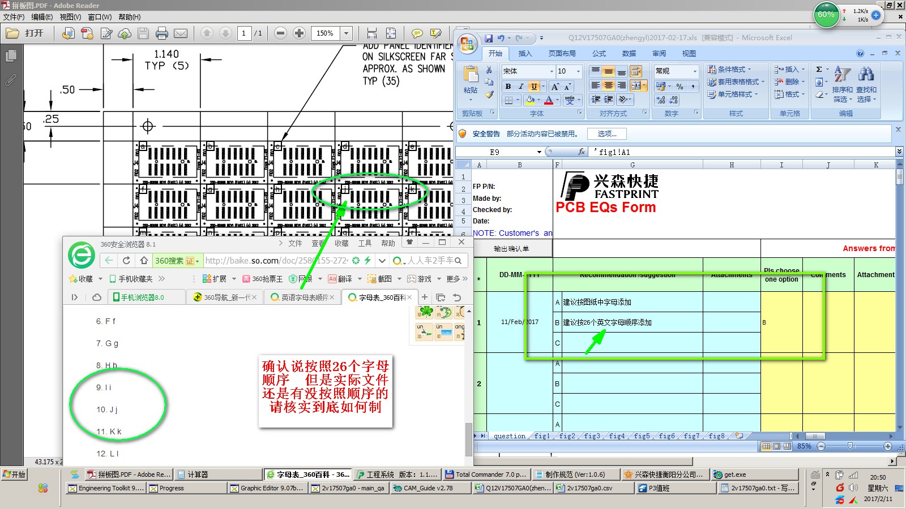Toggle align text left in Excel
Viewport: 906px width, 509px height.
[595, 85]
